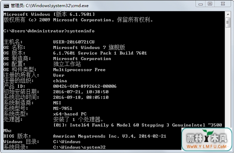
Task: Click the WwW.YLMFU.CoM watermark link
Action: click(207, 146)
